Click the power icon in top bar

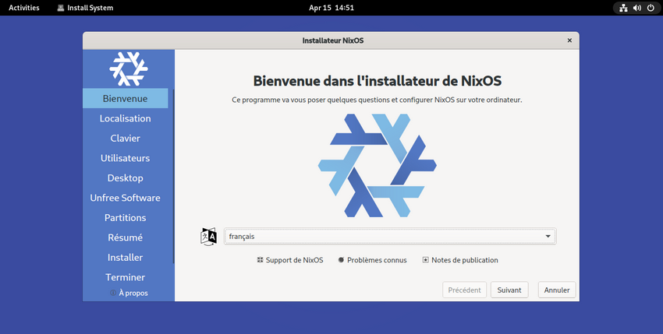[651, 8]
